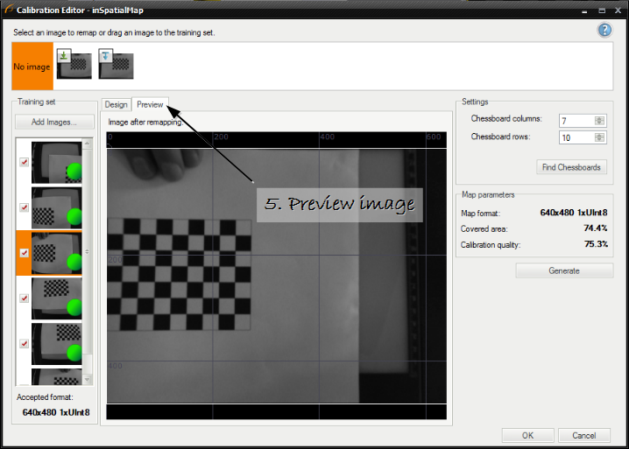Click the Generate button
Viewport: 629px width, 449px height.
coord(563,270)
